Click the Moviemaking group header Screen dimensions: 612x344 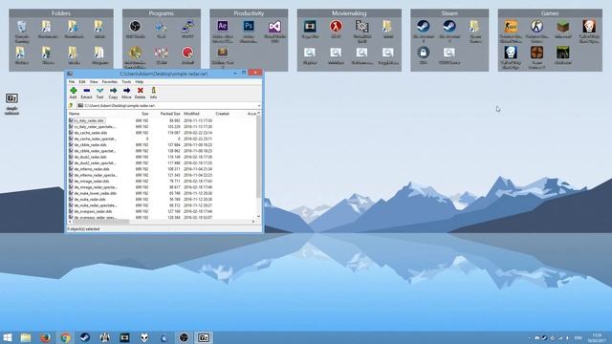click(x=349, y=13)
